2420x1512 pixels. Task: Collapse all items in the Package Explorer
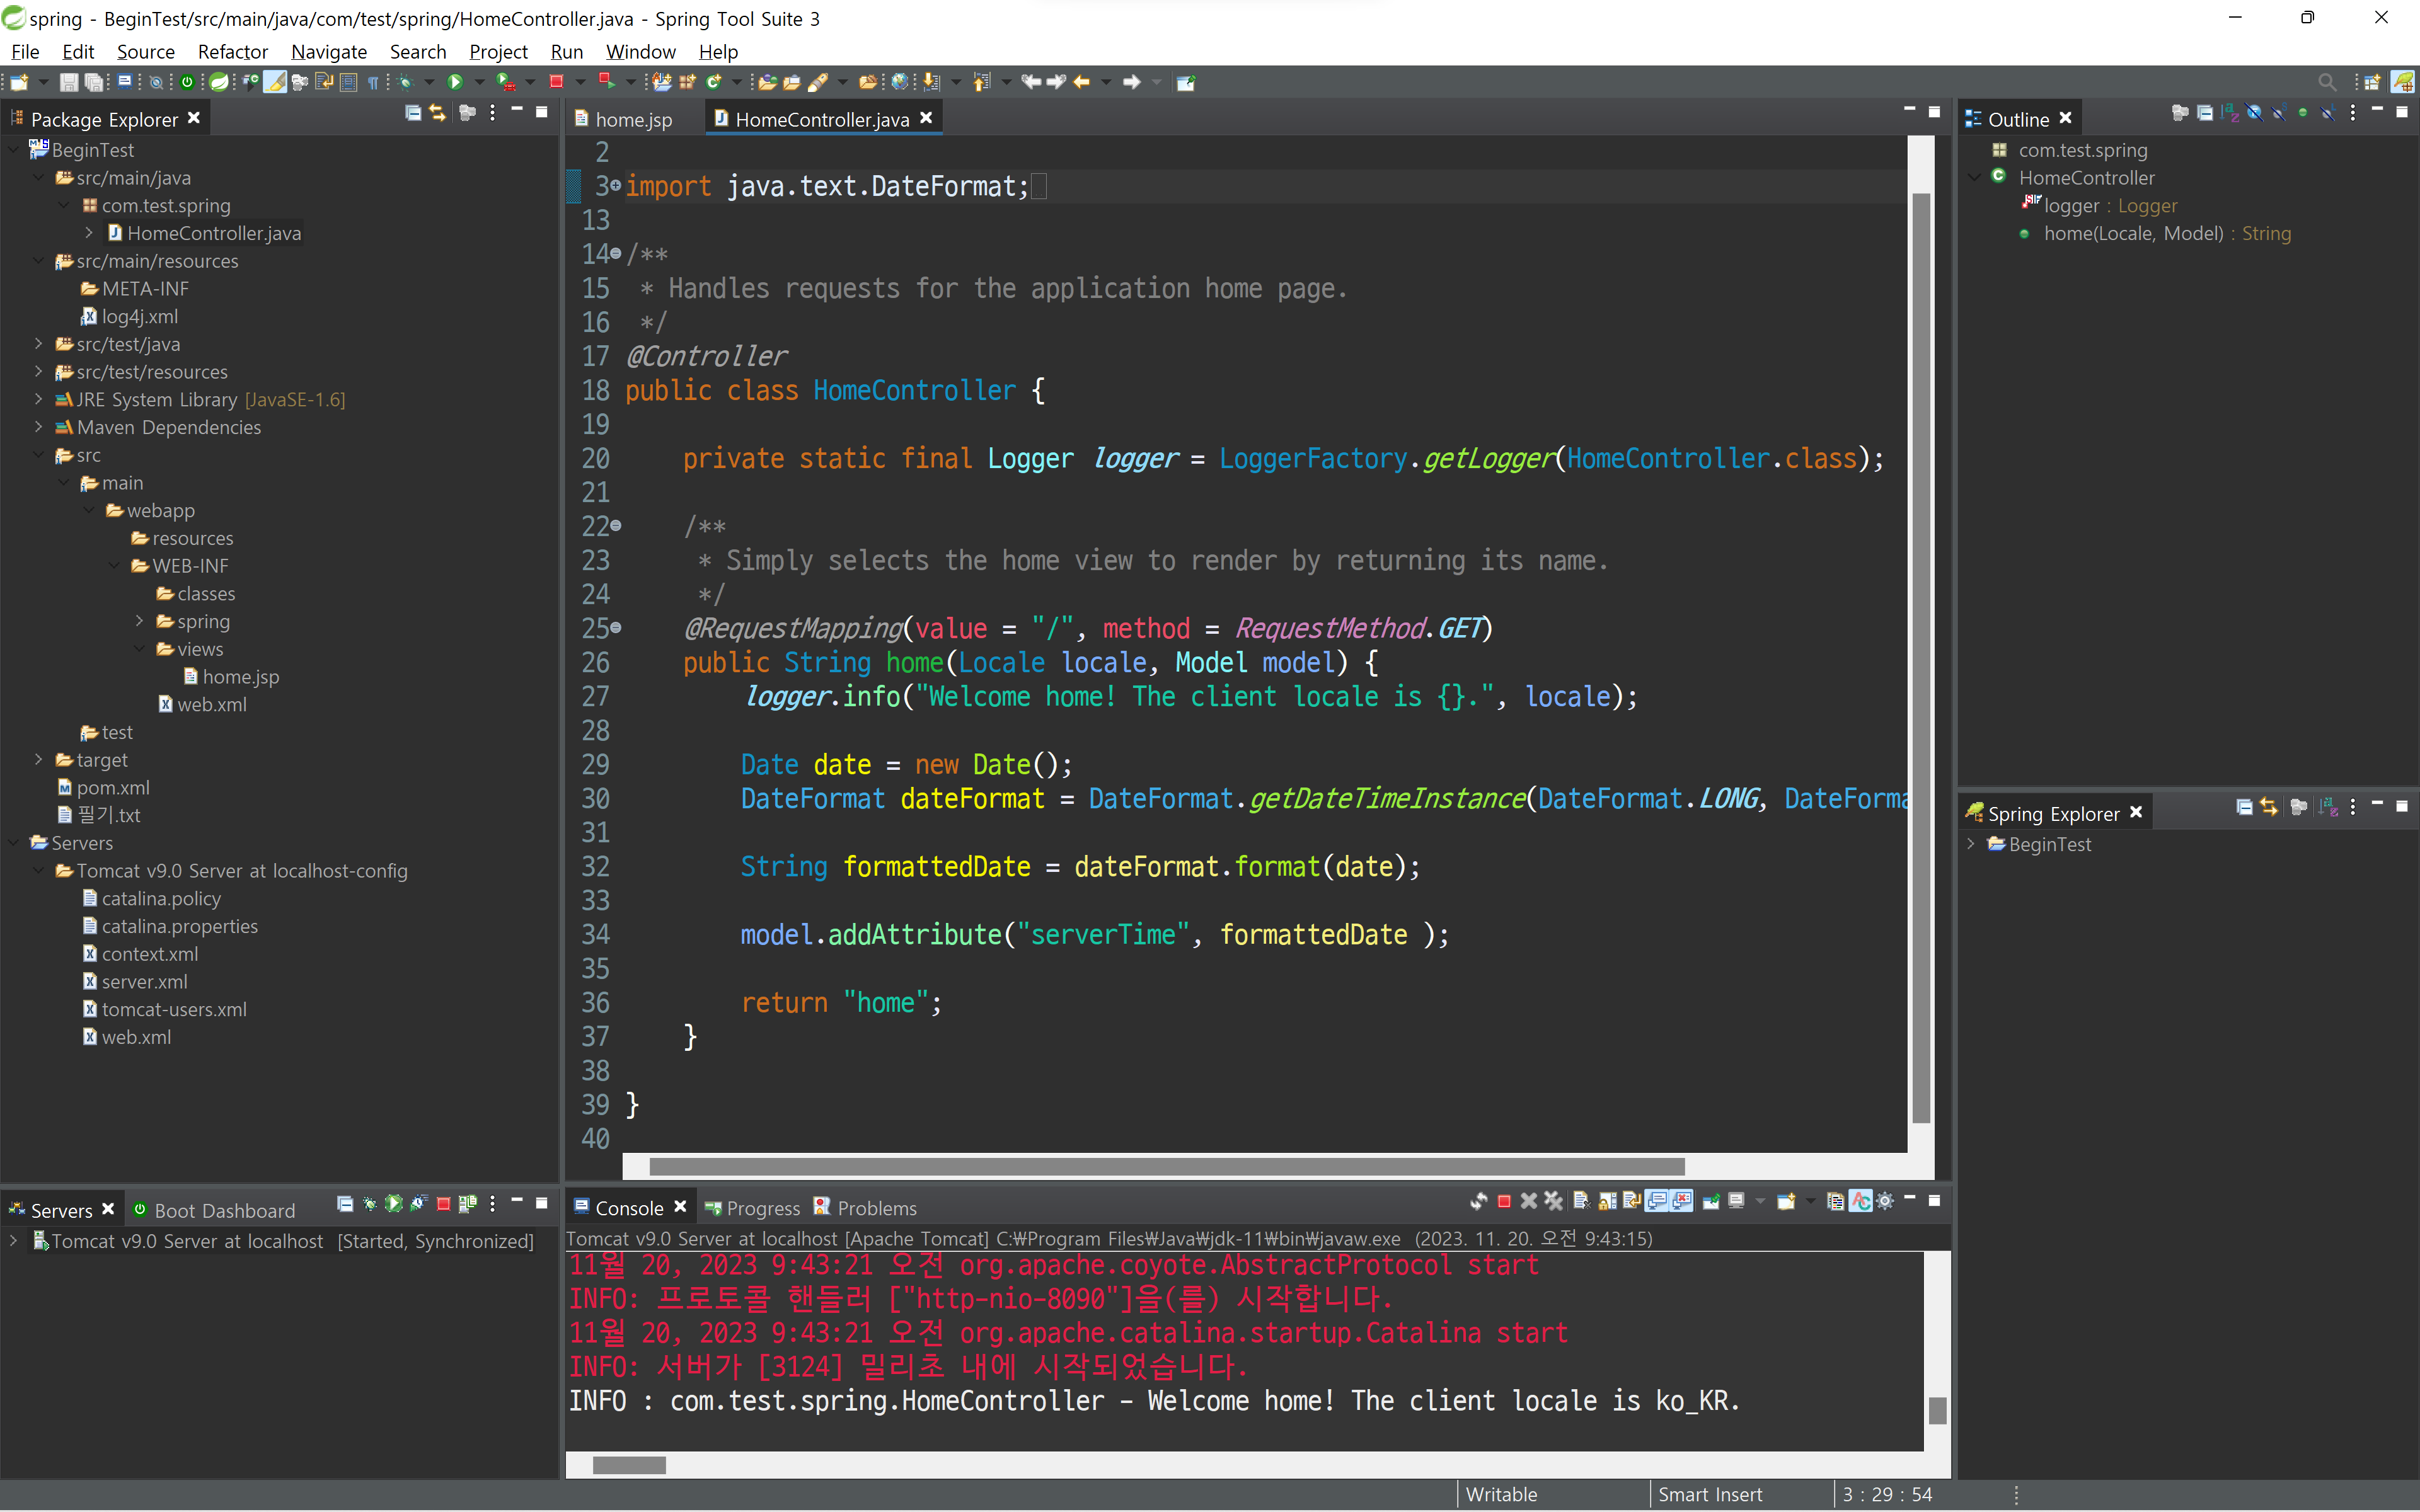point(413,113)
